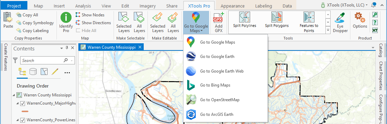Screen dimensions: 387x124
Task: Launch Features to Points tool
Action: point(309,22)
